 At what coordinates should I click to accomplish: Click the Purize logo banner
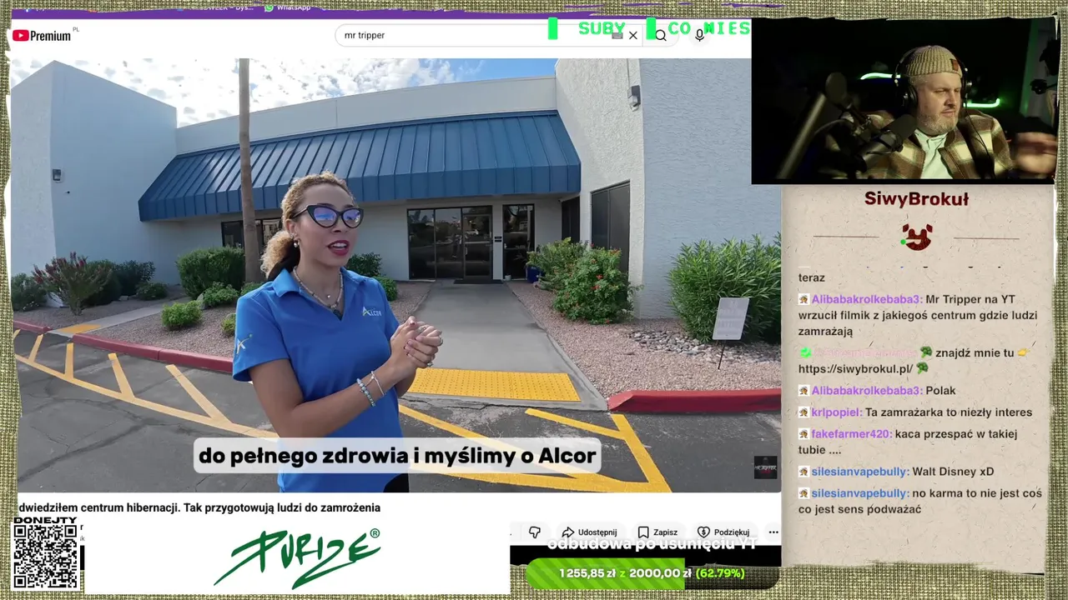[296, 557]
